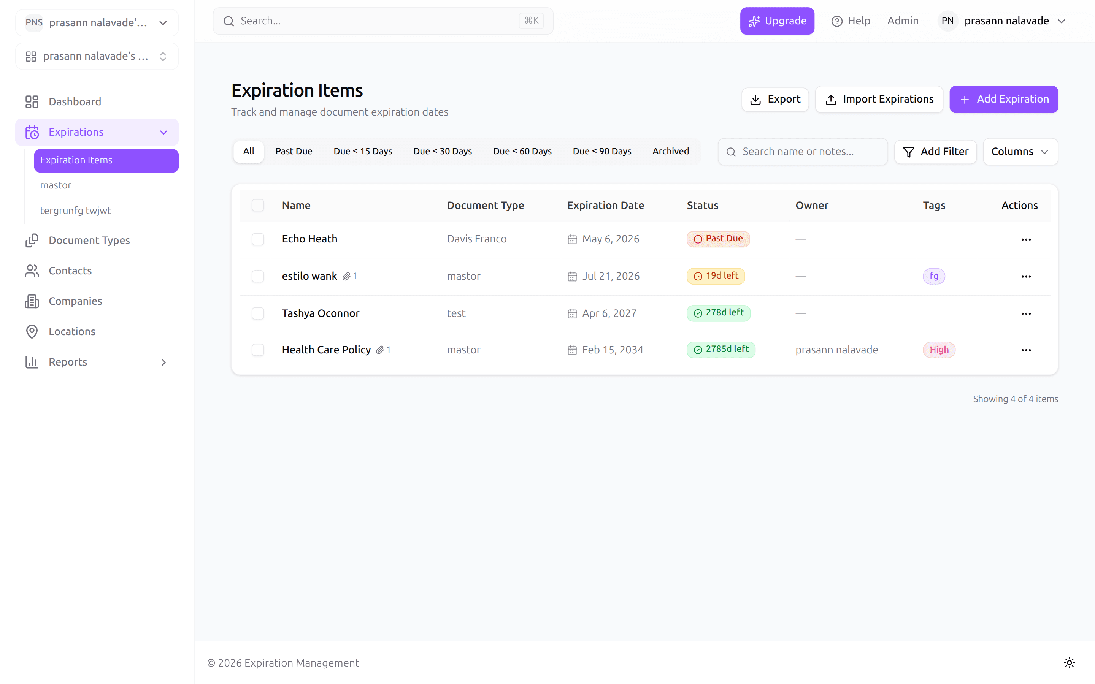This screenshot has height=684, width=1095.
Task: Click the Help link text
Action: coord(859,21)
